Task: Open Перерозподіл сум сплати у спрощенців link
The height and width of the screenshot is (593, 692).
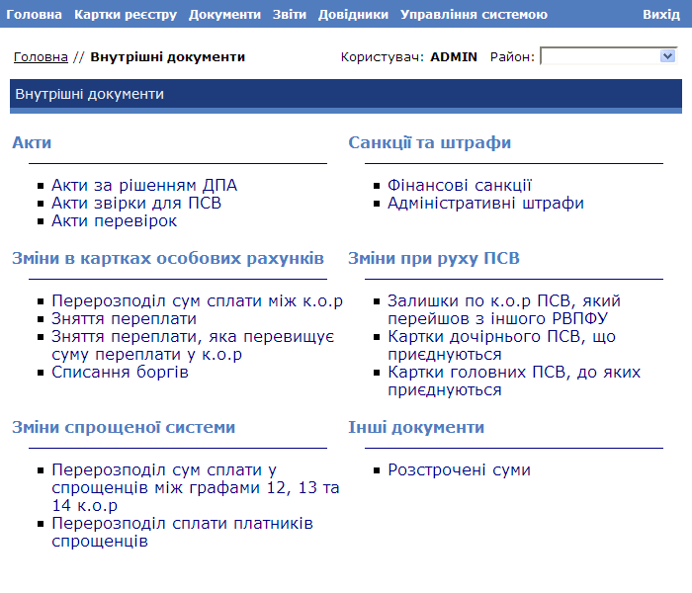Action: click(x=196, y=487)
